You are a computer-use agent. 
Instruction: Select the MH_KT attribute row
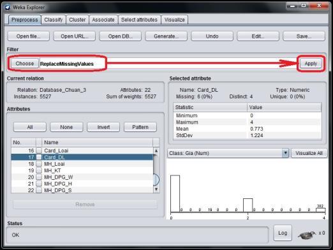[82, 170]
